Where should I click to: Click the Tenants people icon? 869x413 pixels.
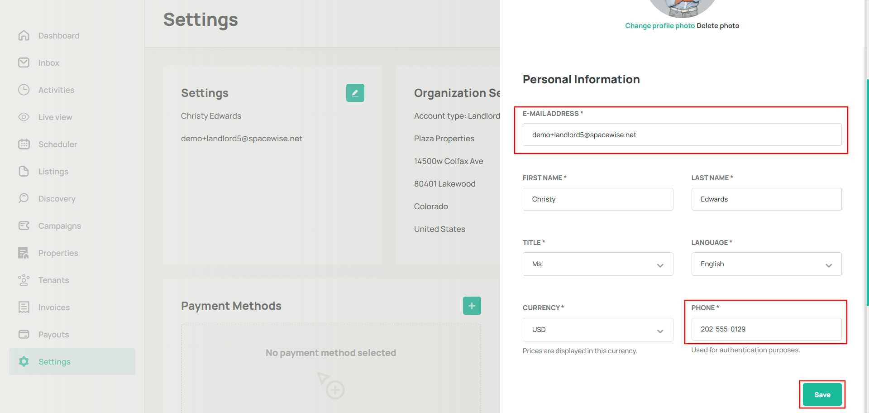pos(24,280)
